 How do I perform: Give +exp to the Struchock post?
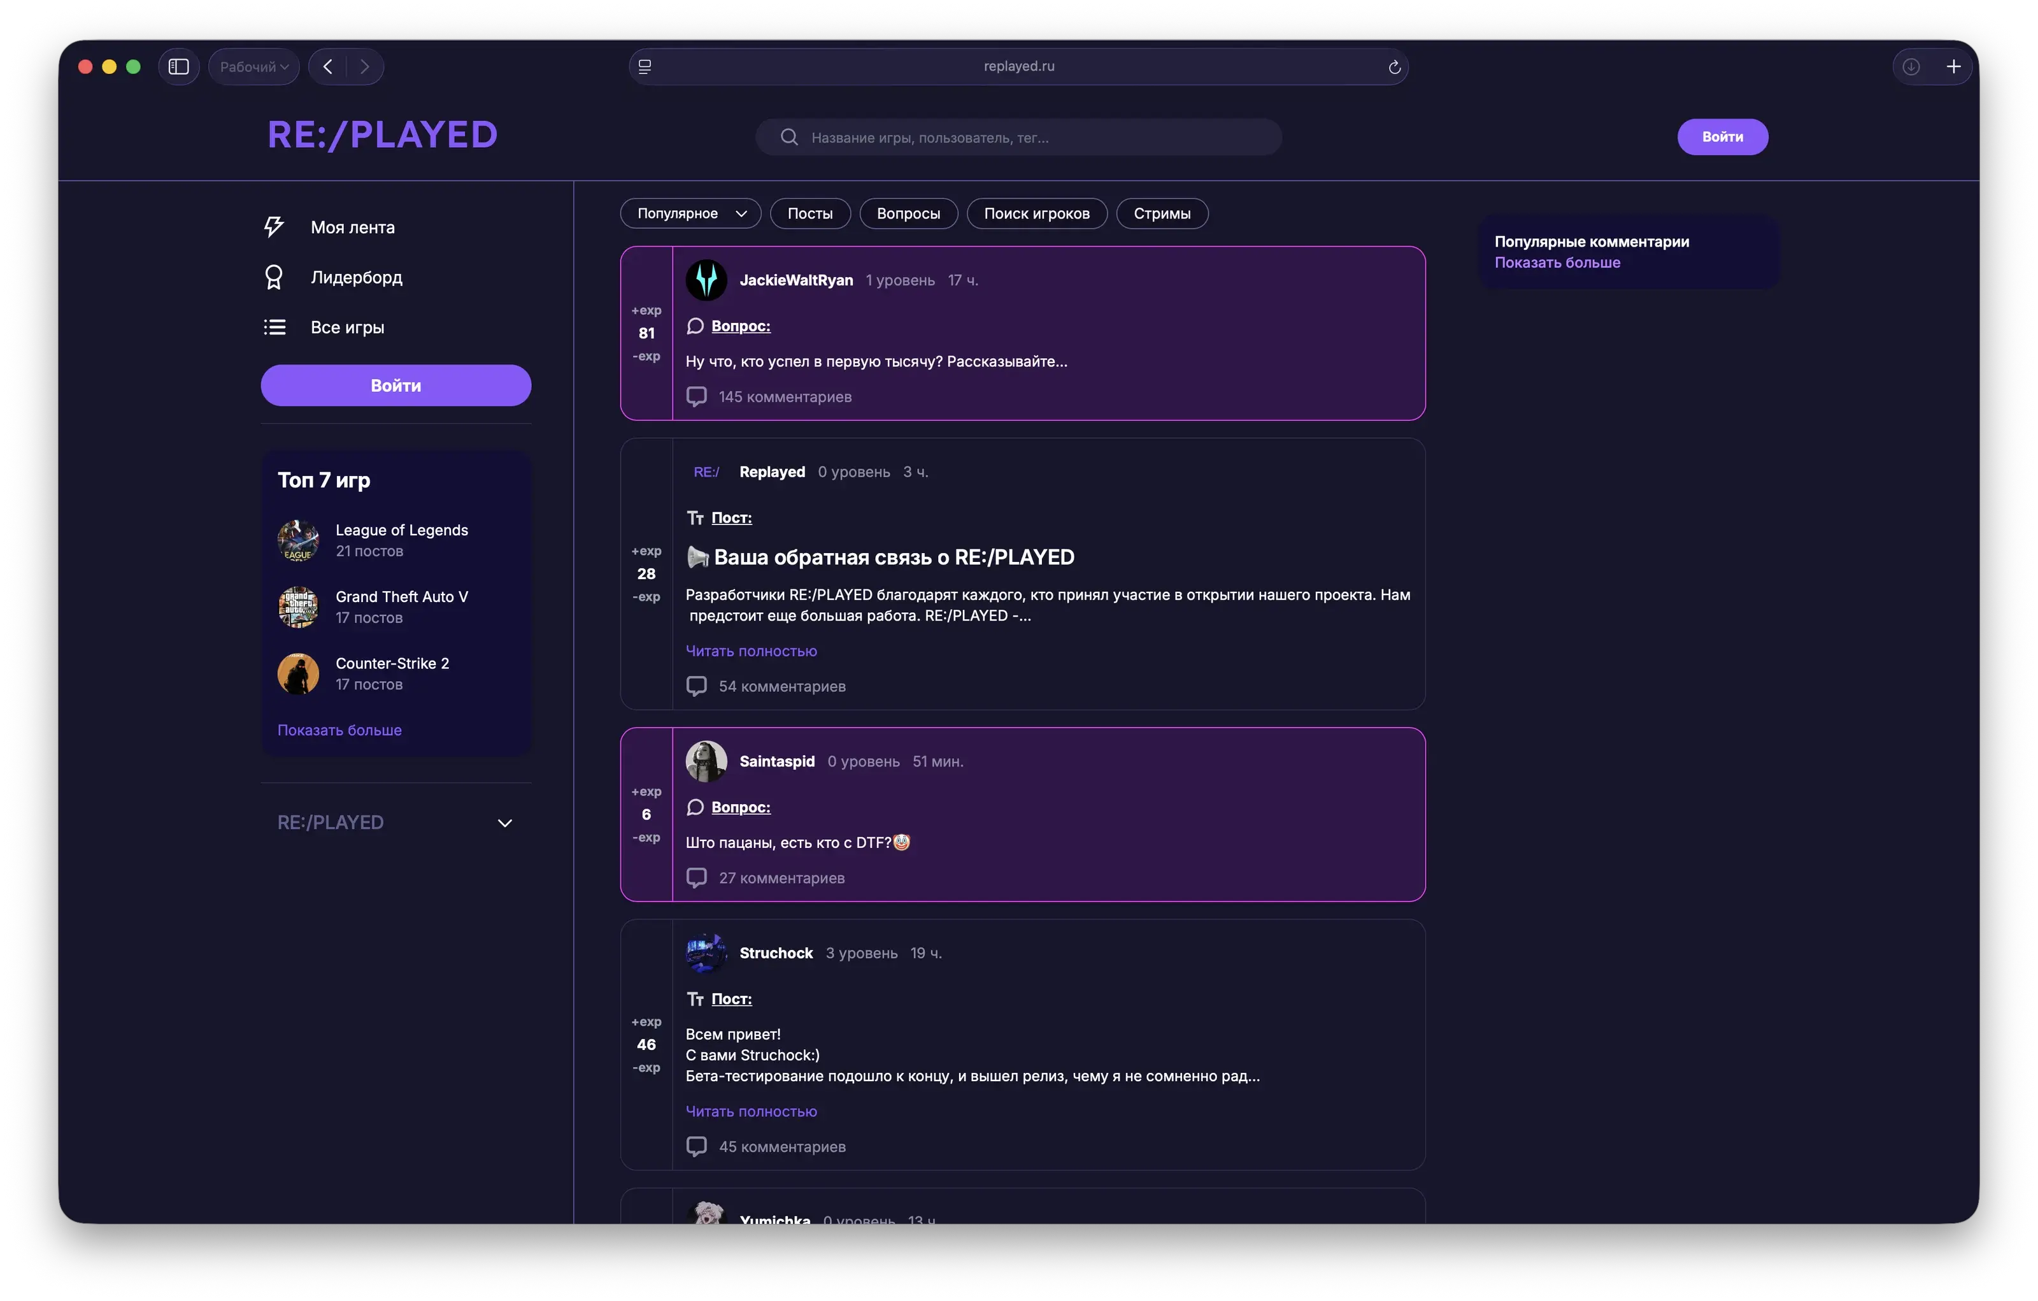[x=646, y=1022]
